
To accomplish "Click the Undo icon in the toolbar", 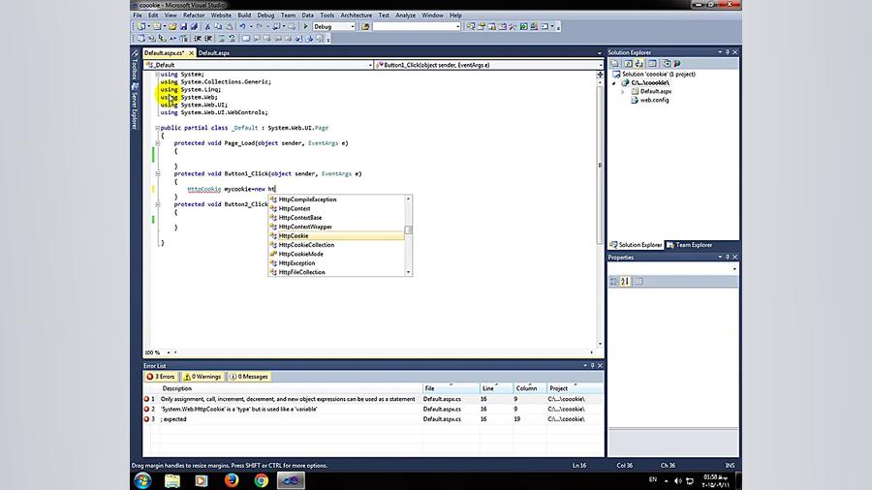I will 242,26.
